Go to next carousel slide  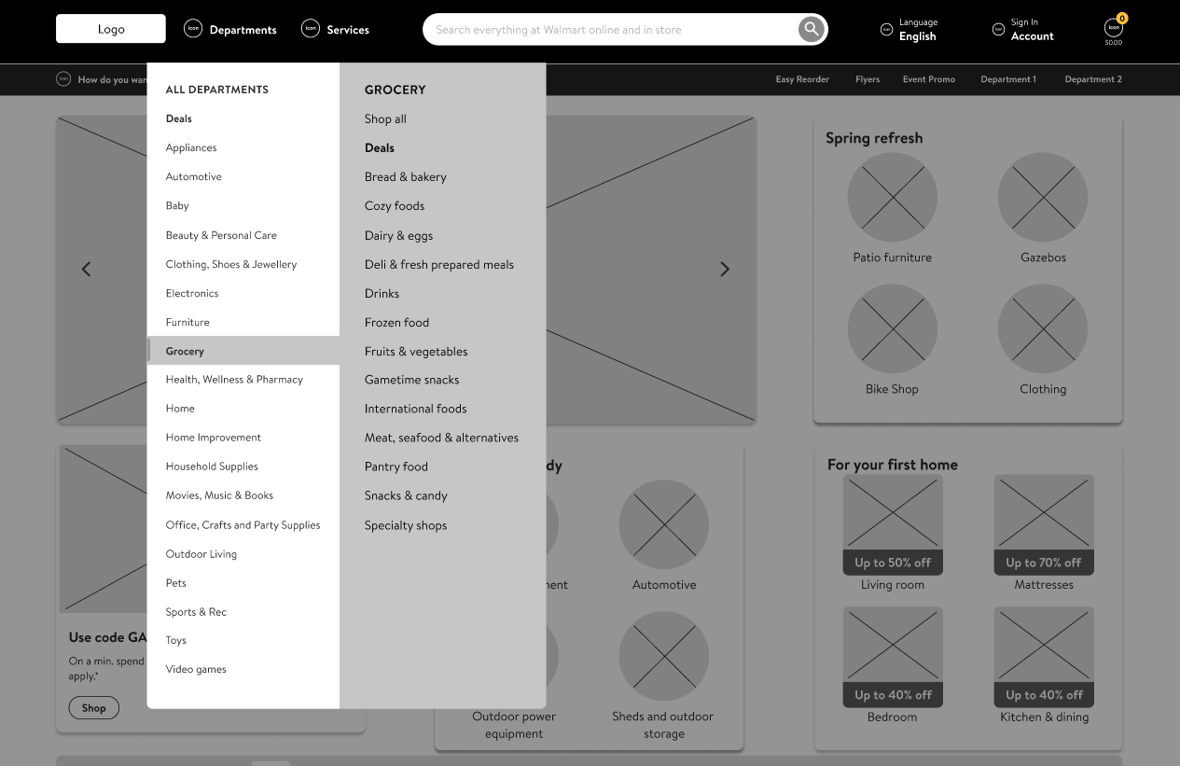click(725, 269)
